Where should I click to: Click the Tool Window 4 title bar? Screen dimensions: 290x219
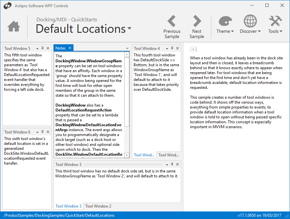[156, 49]
